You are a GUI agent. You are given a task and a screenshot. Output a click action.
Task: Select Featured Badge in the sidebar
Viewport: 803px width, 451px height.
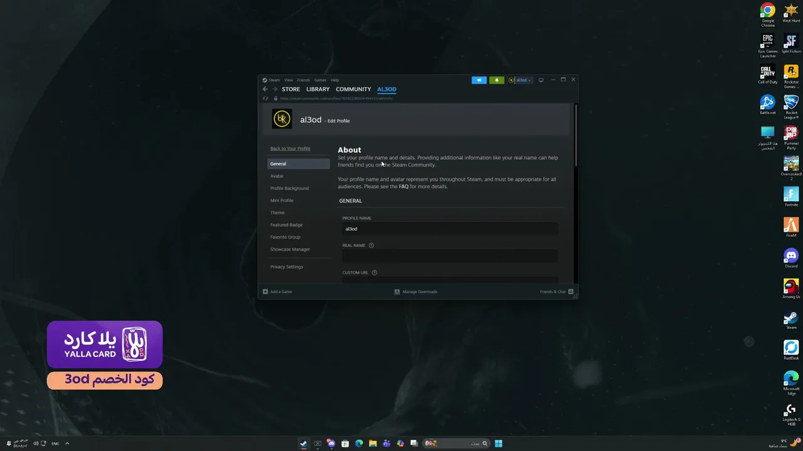[286, 225]
